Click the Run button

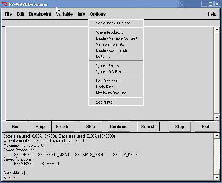pos(16,126)
